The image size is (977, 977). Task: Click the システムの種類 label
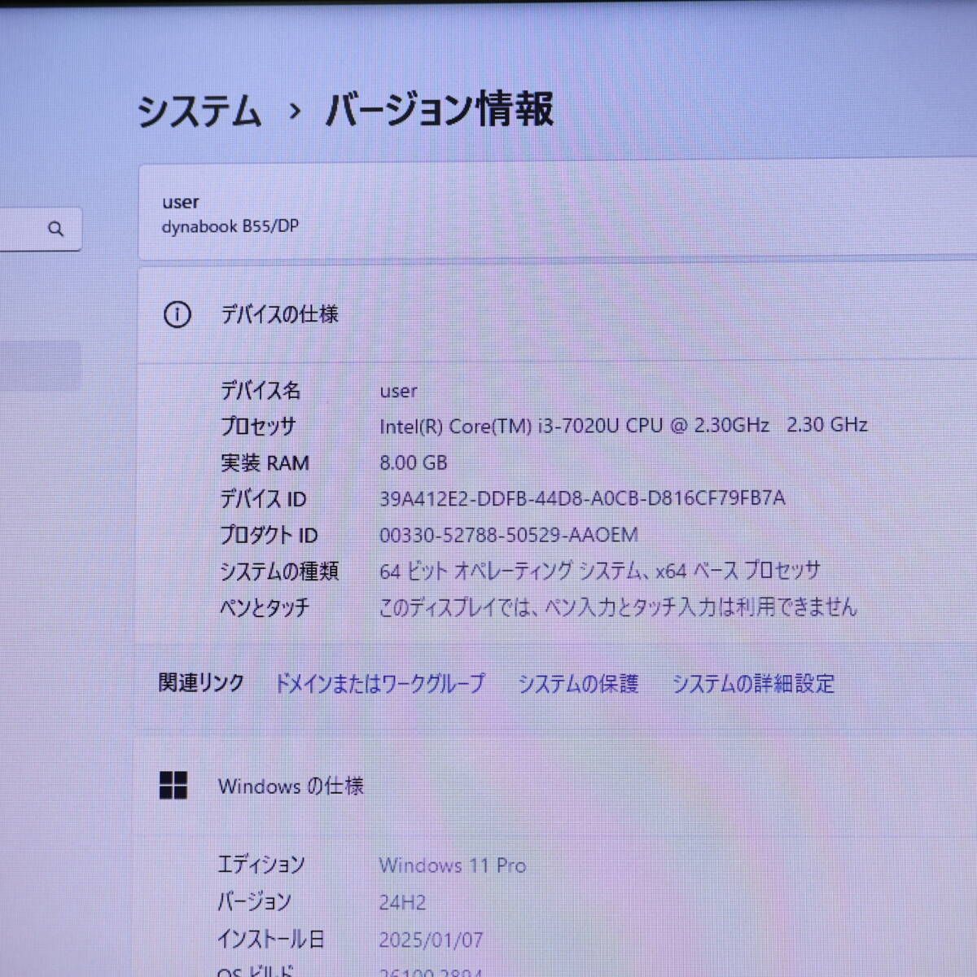click(279, 571)
